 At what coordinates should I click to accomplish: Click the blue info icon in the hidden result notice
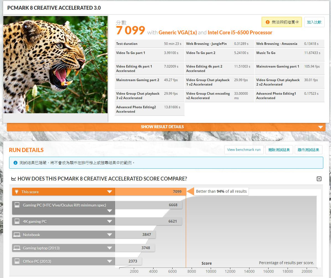(x=15, y=163)
